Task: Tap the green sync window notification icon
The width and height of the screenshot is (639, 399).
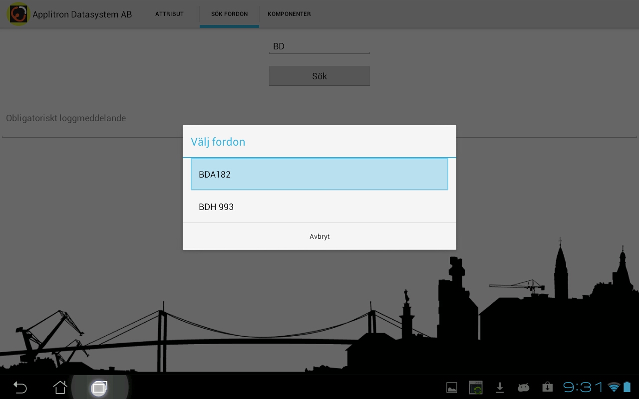Action: coord(476,388)
